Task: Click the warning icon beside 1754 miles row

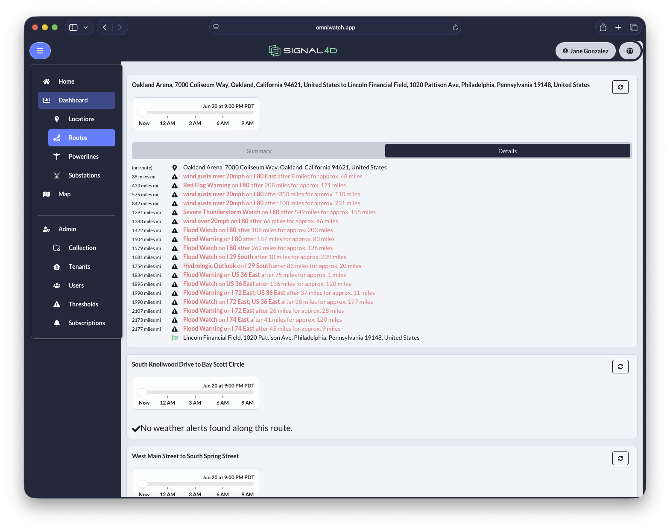Action: [x=175, y=266]
